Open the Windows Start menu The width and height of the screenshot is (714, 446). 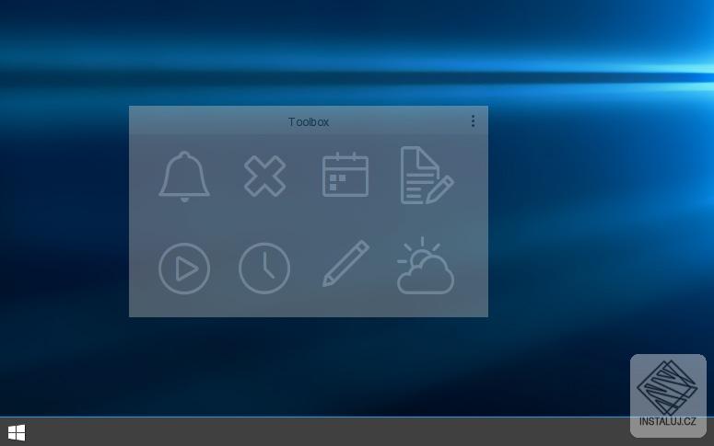tap(17, 432)
